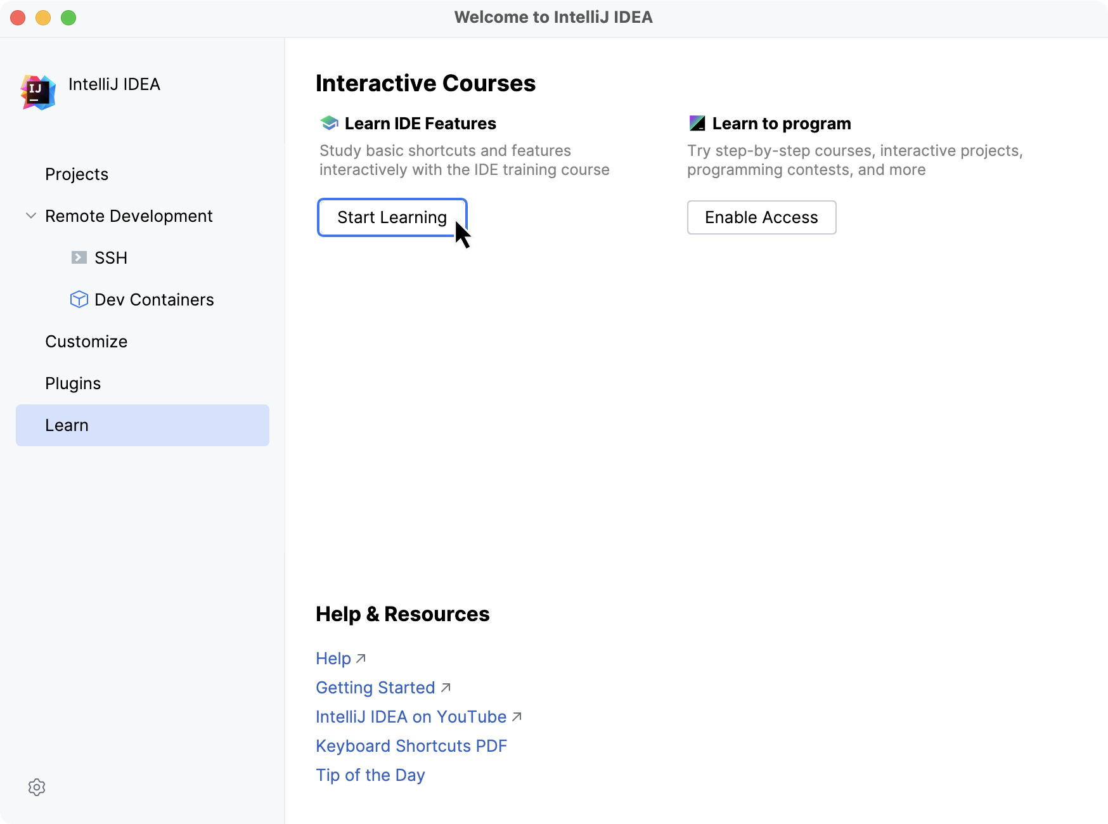
Task: Click the SSH terminal icon
Action: pyautogui.click(x=79, y=257)
